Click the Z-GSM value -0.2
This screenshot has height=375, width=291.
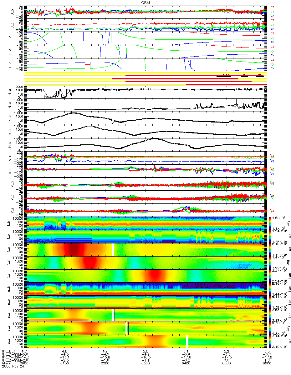point(186,361)
